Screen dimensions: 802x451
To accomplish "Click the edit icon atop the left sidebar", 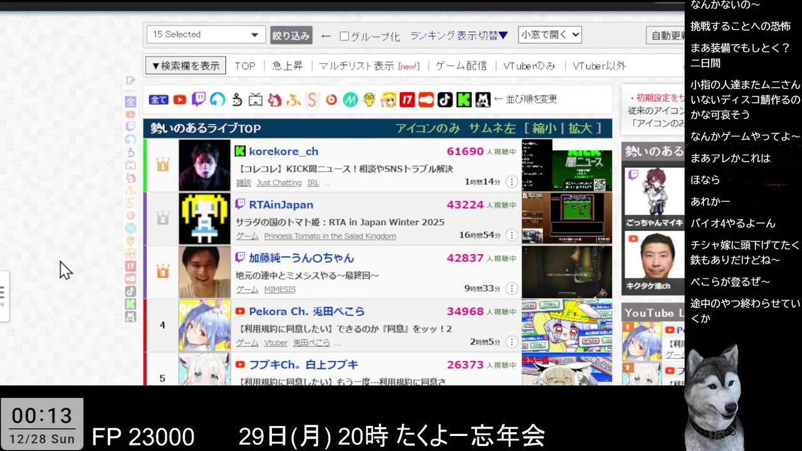I will [x=130, y=80].
